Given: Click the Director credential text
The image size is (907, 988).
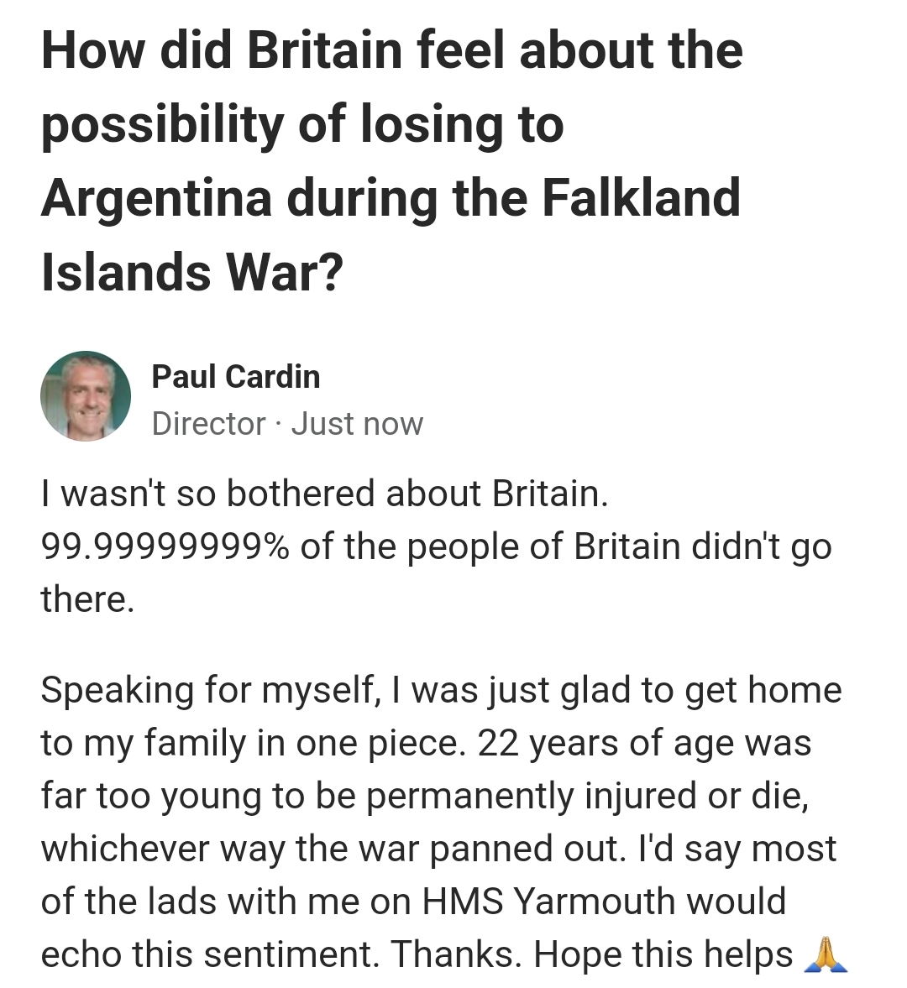Looking at the screenshot, I should pyautogui.click(x=208, y=424).
